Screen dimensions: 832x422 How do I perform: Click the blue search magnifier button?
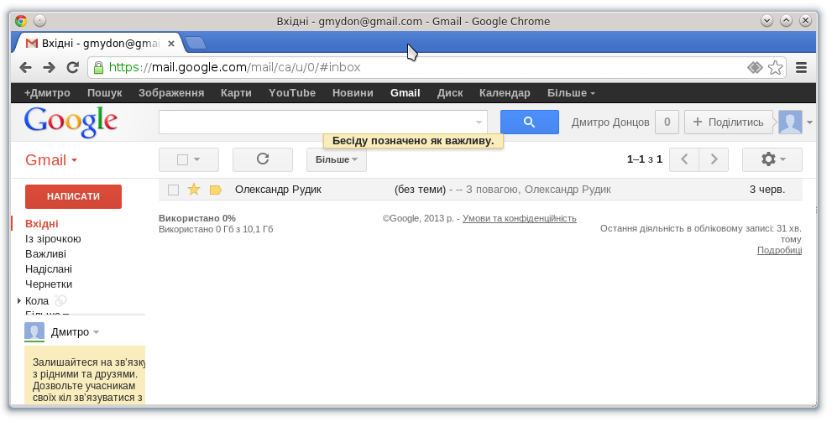pyautogui.click(x=530, y=122)
